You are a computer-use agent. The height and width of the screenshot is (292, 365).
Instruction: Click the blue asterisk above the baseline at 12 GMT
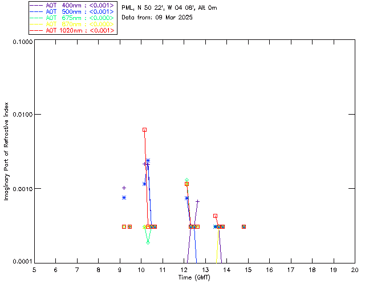pyautogui.click(x=186, y=198)
